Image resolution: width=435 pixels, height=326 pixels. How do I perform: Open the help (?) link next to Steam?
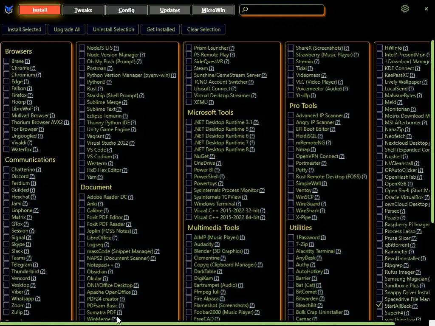click(x=212, y=68)
